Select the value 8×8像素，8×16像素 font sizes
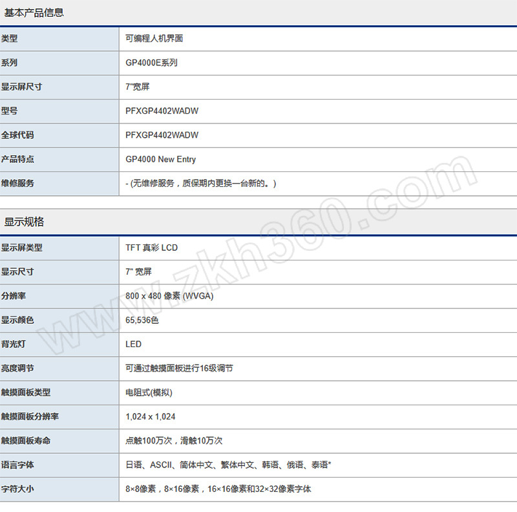 (x=218, y=489)
